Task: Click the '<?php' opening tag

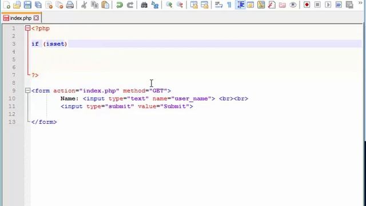Action: (41, 29)
